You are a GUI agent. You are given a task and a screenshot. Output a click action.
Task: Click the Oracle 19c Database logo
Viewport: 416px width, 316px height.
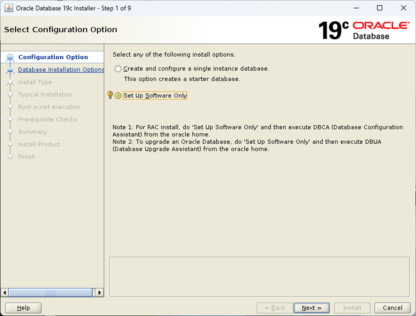pos(364,31)
